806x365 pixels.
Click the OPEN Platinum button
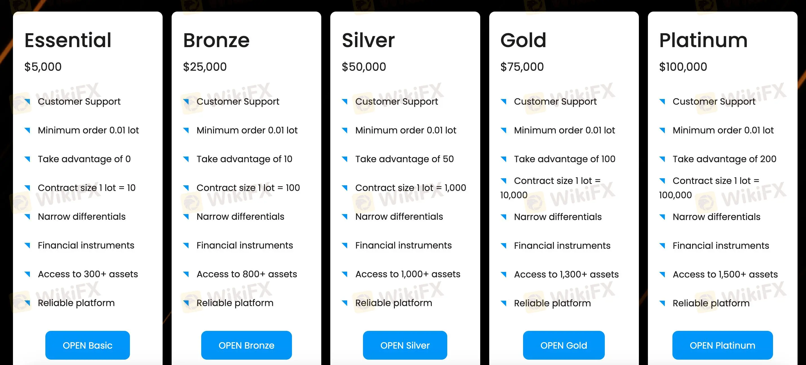coord(723,345)
